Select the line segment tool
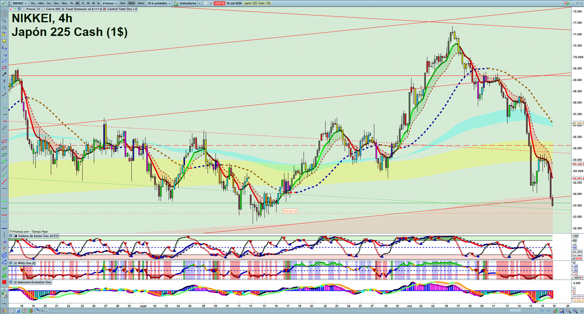Viewport: 584px width, 314px height. click(4, 94)
